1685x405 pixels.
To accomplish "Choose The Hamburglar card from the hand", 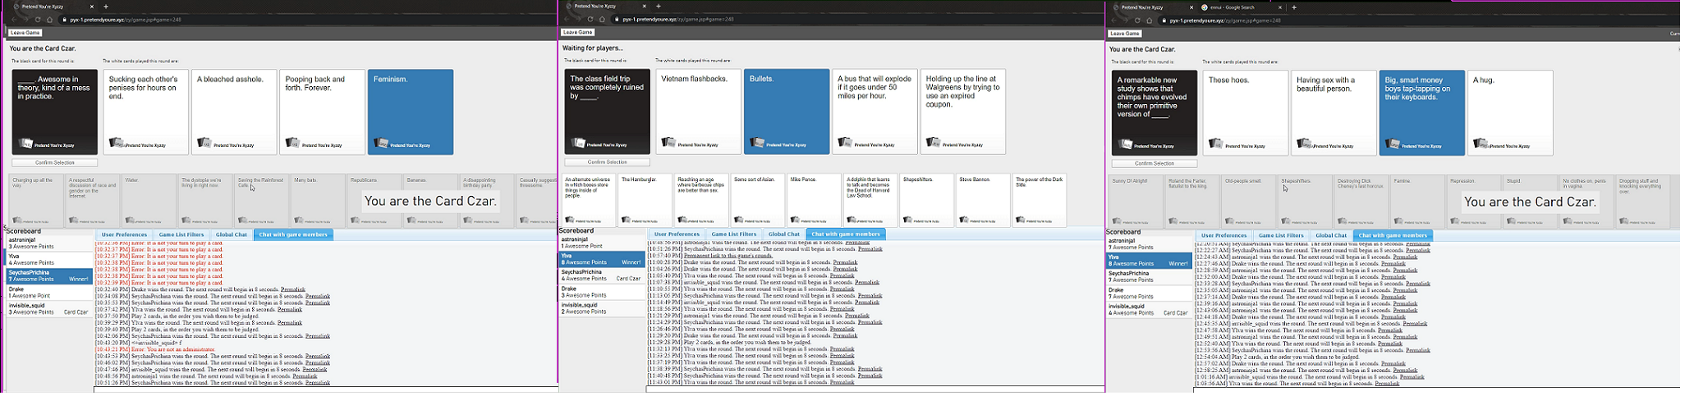I will pyautogui.click(x=645, y=199).
